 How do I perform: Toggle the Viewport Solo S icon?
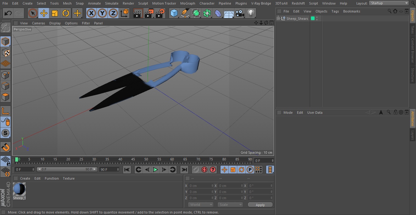point(5,133)
